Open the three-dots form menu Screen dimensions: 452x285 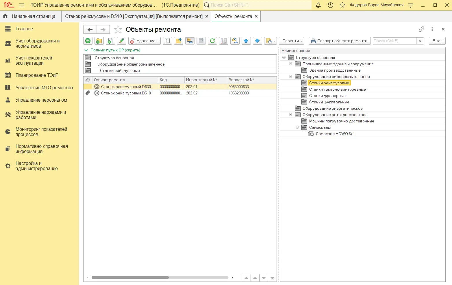(x=432, y=29)
